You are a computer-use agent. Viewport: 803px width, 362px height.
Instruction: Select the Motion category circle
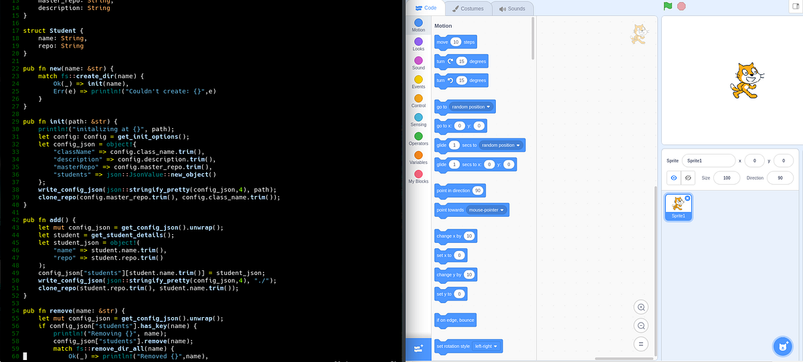(x=418, y=22)
